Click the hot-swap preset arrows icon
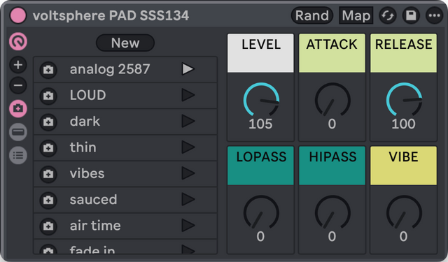This screenshot has width=448, height=262. [387, 15]
